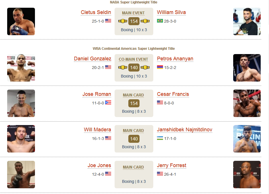Click the 154 weight badge in Main Event

pos(134,21)
